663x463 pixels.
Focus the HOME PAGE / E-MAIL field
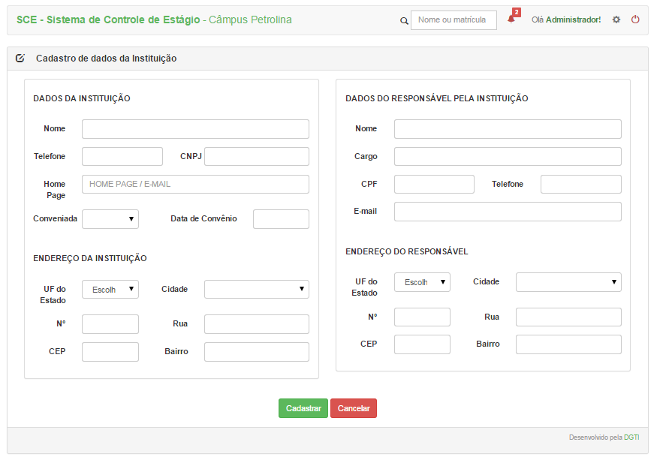click(x=195, y=184)
